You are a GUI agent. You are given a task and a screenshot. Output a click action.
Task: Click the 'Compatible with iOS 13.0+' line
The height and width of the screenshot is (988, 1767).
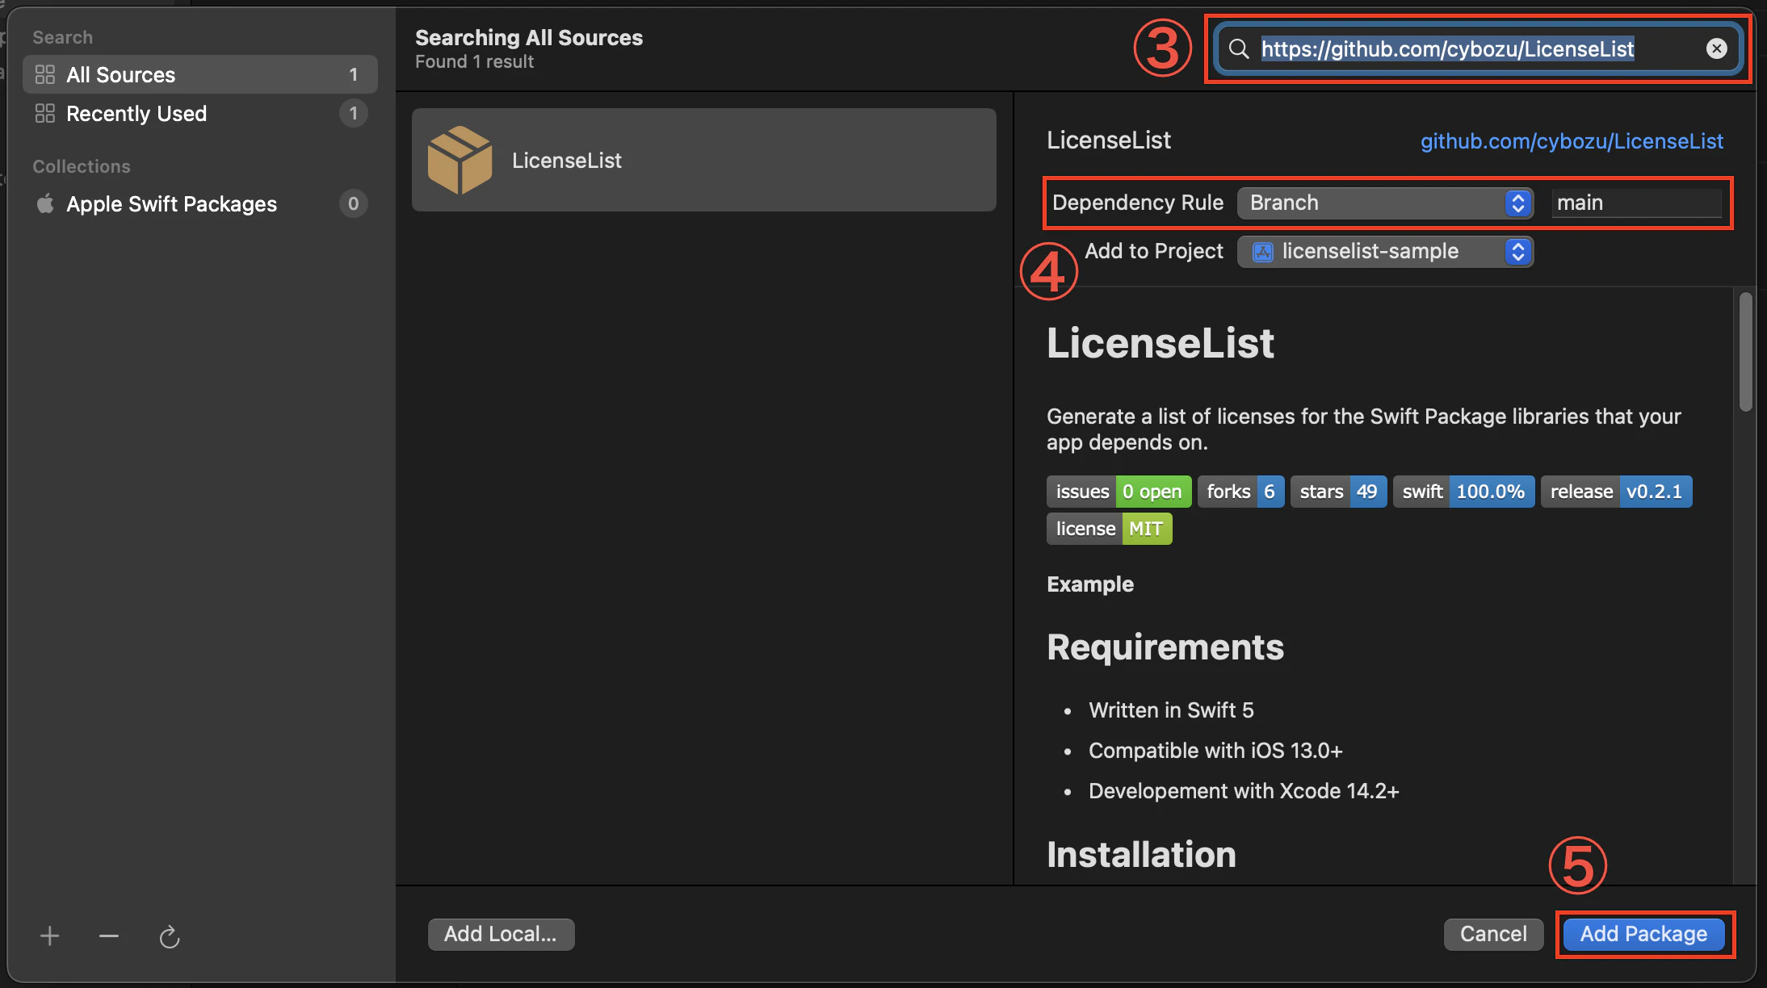coord(1215,751)
